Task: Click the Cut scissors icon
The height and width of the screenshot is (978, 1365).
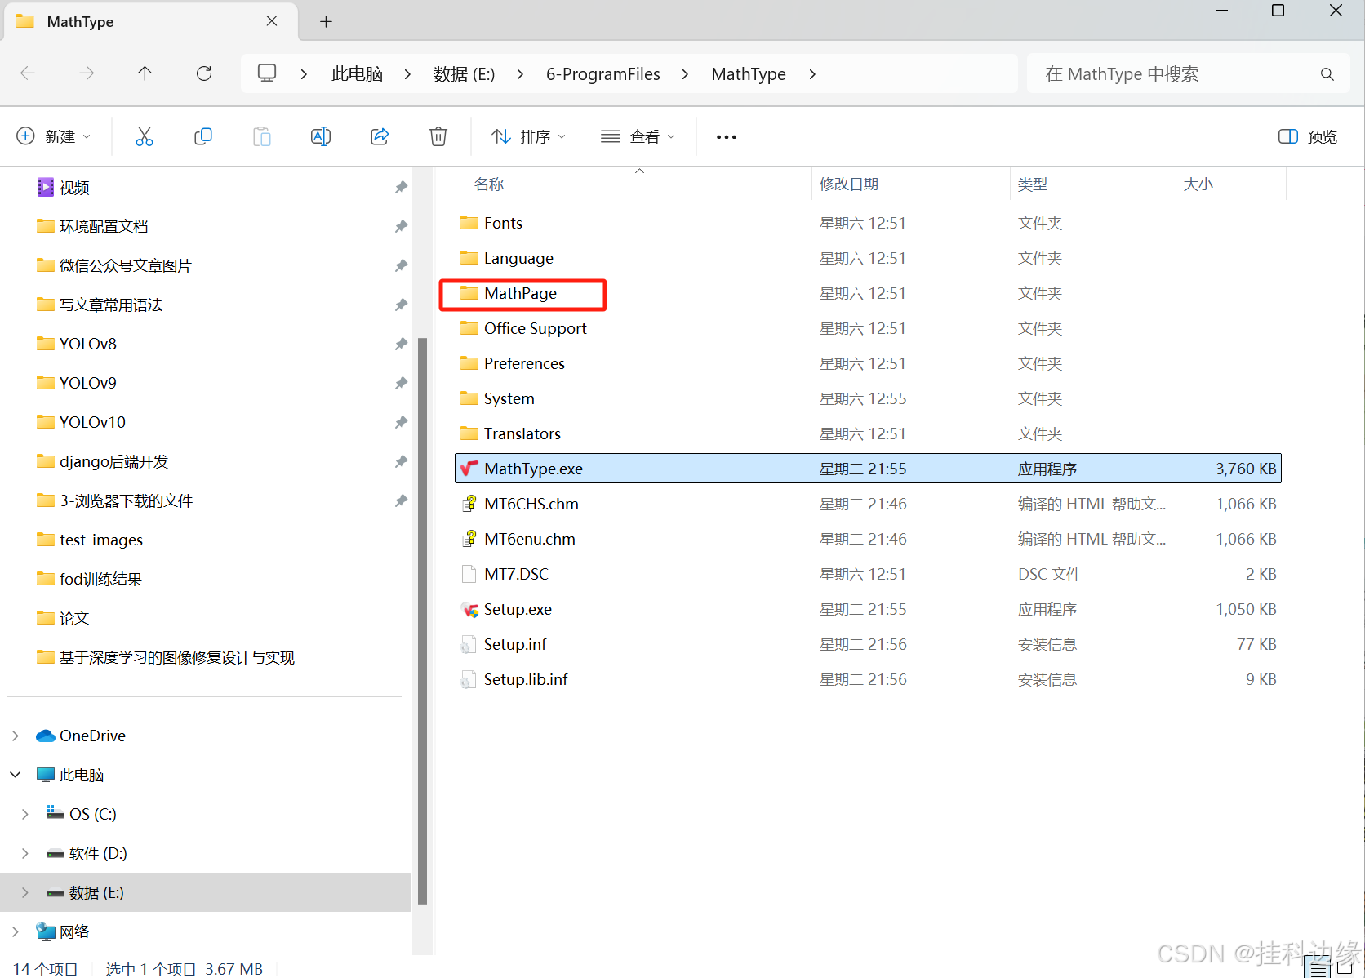Action: coord(145,136)
